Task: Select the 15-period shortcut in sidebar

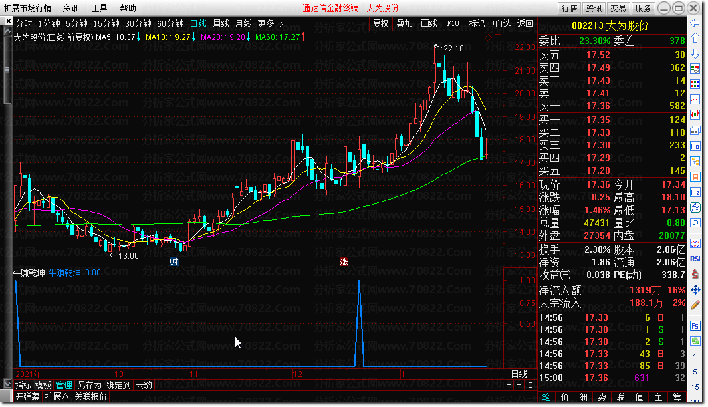Action: pyautogui.click(x=695, y=387)
